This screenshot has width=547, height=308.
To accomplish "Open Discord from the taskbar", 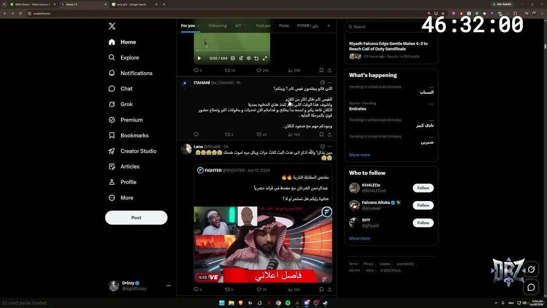I will point(306,303).
